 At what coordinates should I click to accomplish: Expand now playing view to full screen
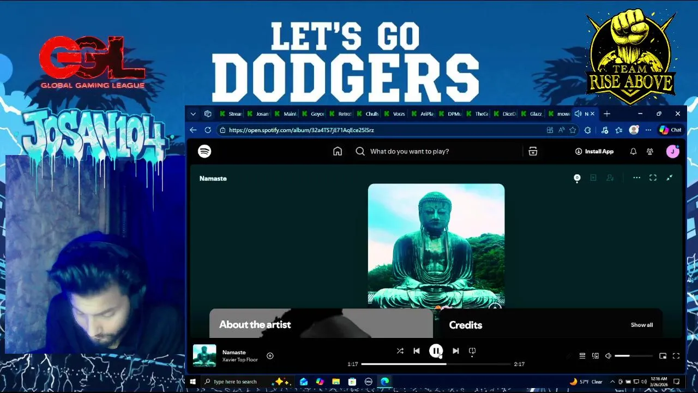click(x=653, y=178)
